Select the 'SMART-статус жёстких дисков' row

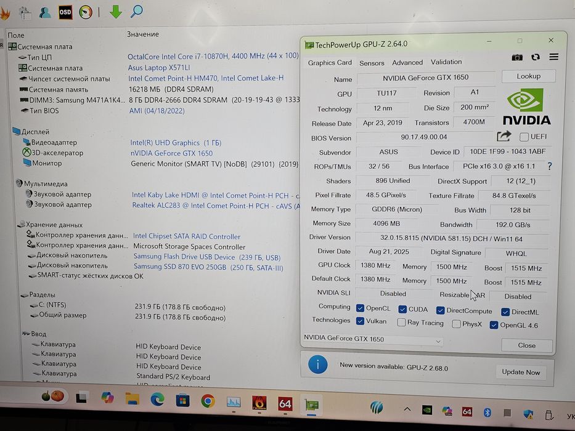pos(85,275)
